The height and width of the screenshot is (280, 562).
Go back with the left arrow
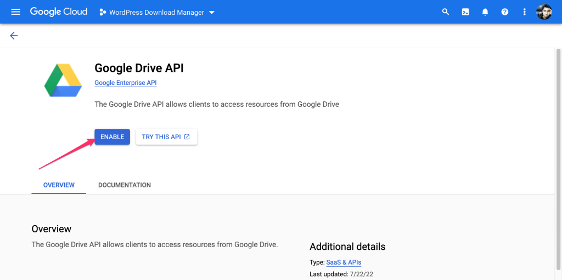click(14, 36)
